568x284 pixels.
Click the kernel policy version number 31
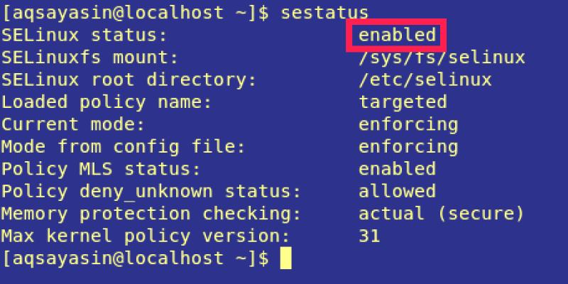pyautogui.click(x=369, y=236)
